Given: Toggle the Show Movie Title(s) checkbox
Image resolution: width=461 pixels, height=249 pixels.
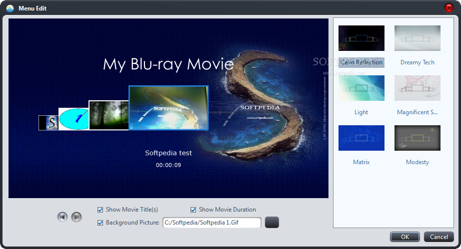Looking at the screenshot, I should 100,210.
